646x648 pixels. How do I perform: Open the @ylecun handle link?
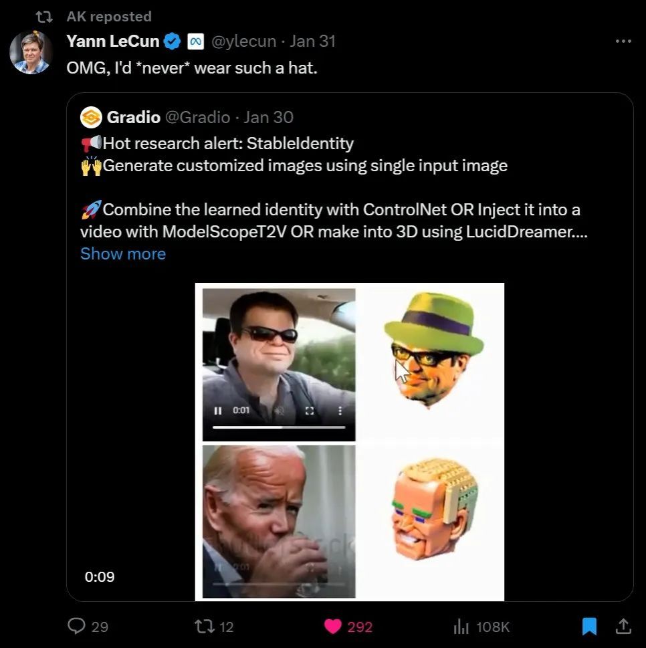pyautogui.click(x=243, y=41)
